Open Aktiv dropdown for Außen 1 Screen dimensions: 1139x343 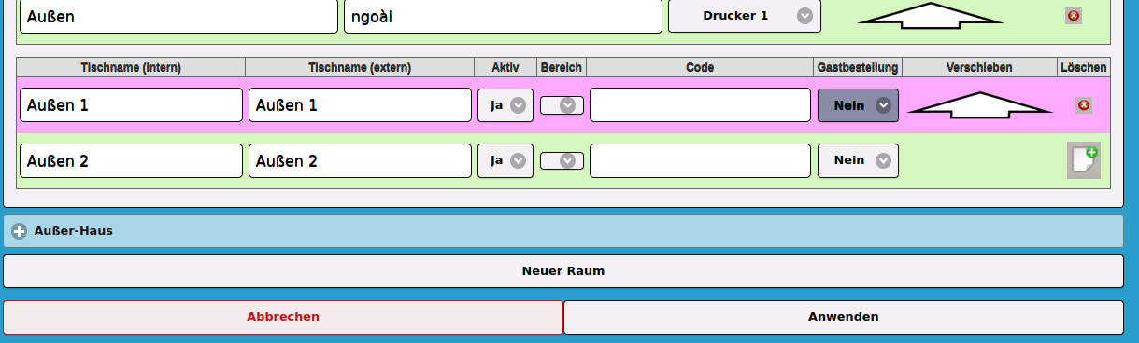coord(505,105)
